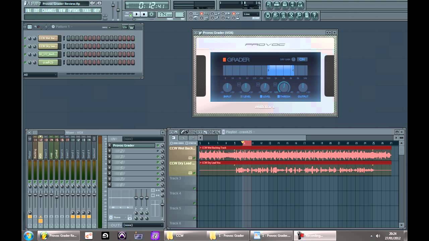Viewport: 429px width, 241px height.
Task: Click the THRESH knob in Grader
Action: pos(284,87)
